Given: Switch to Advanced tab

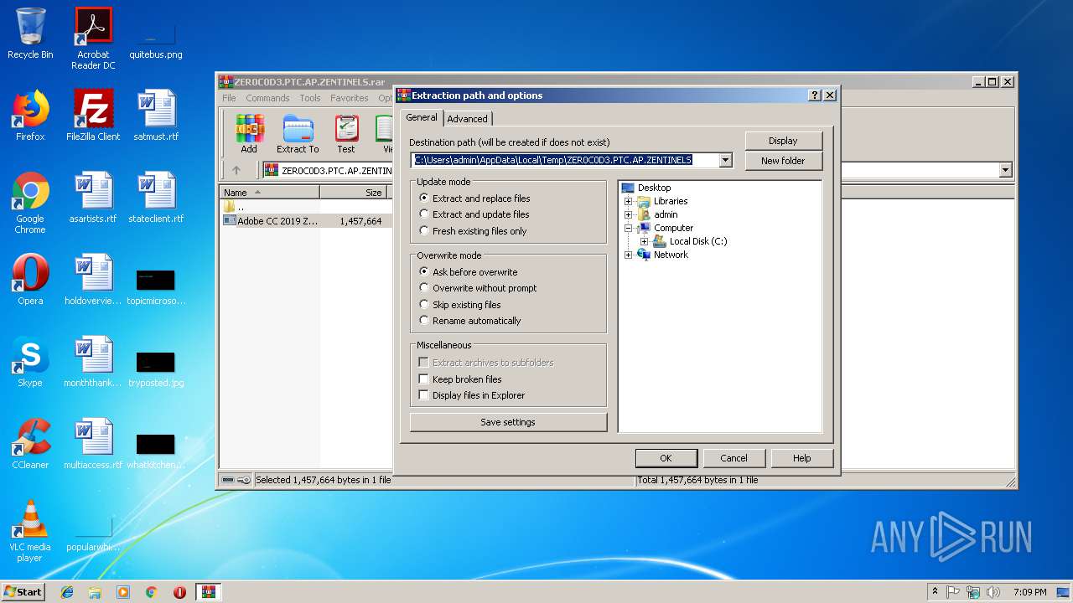Looking at the screenshot, I should click(467, 119).
